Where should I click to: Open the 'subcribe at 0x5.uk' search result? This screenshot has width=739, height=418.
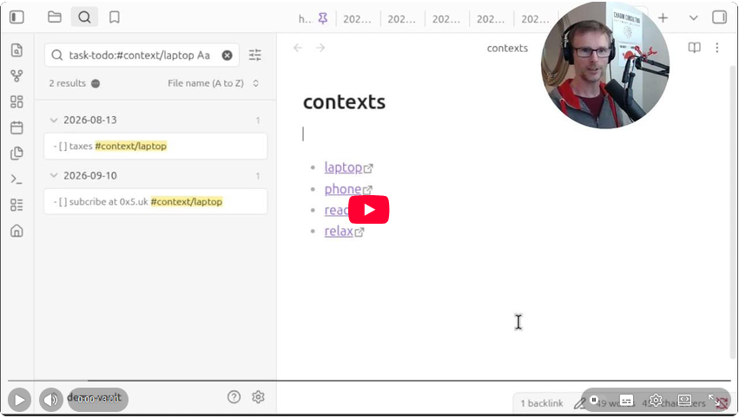(155, 201)
